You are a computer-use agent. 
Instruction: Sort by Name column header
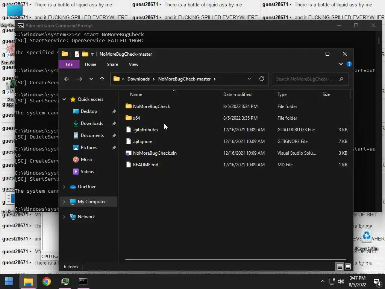point(136,94)
